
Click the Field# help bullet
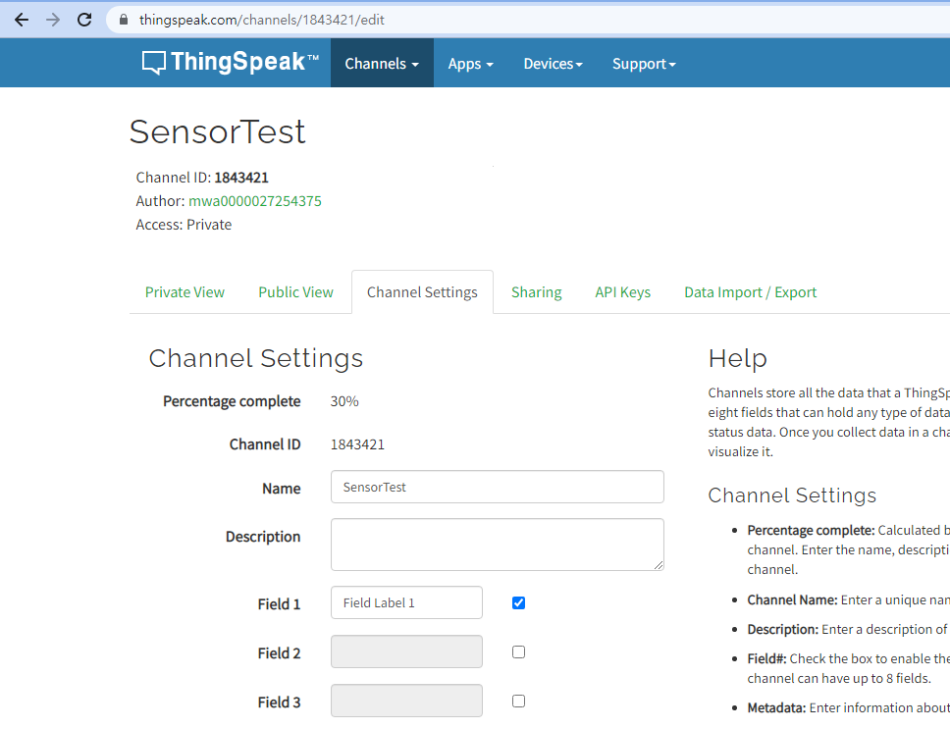coord(848,668)
